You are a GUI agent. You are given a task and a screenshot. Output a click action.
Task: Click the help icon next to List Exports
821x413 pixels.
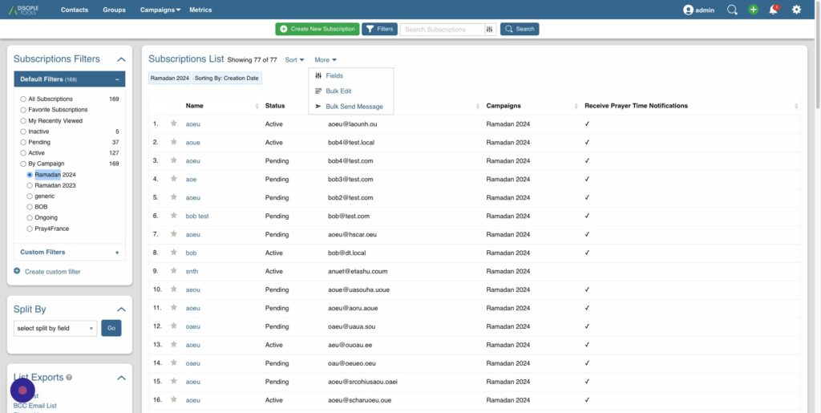tap(69, 377)
